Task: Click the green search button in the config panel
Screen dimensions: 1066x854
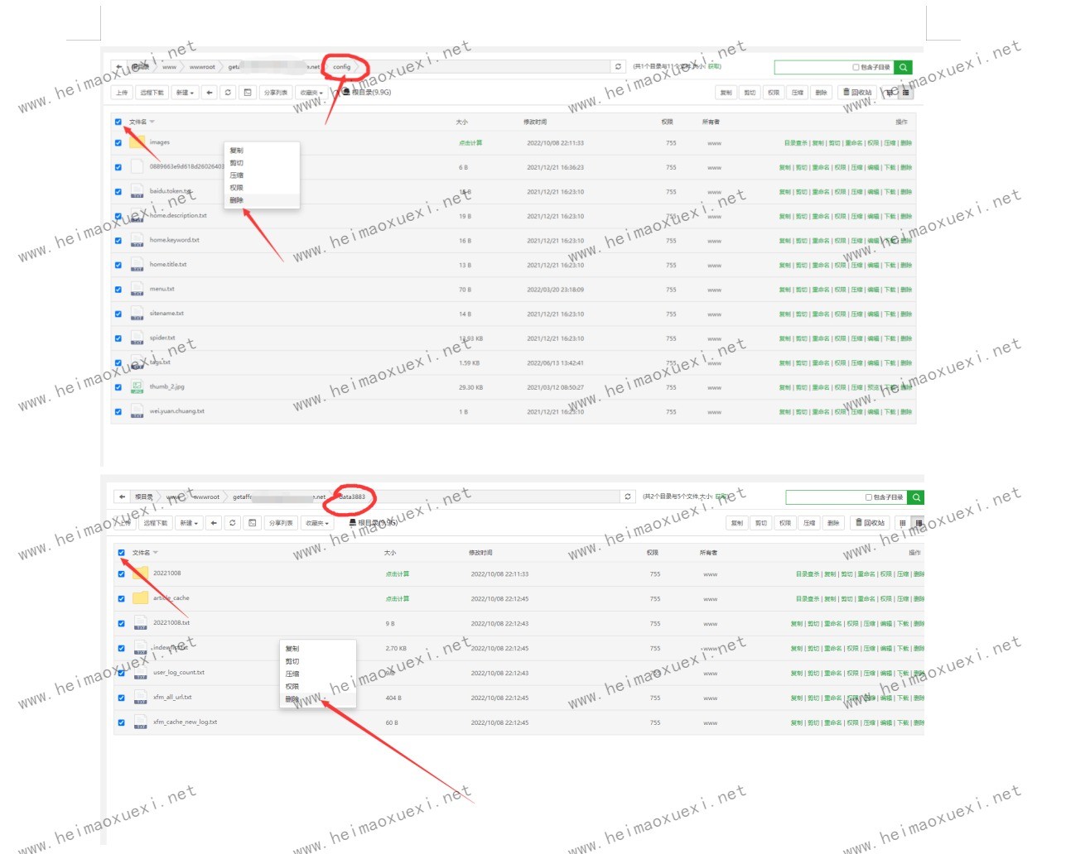Action: point(903,67)
